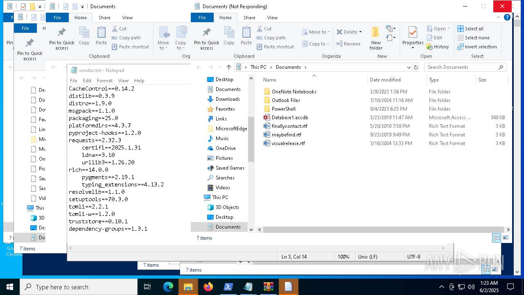Click Cut in front Documents clipboard group
524x295 pixels.
[x=264, y=29]
